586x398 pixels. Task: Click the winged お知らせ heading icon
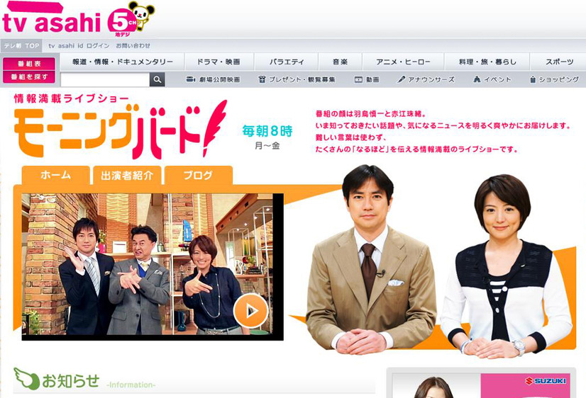pos(26,379)
